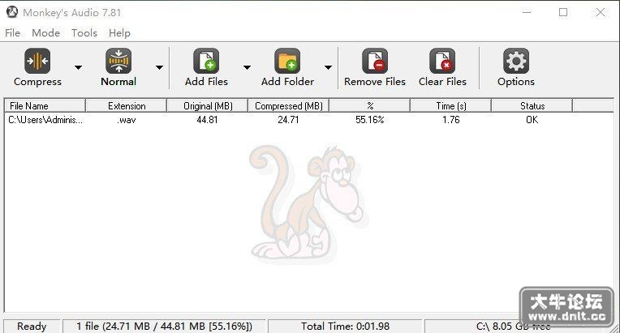The height and width of the screenshot is (333, 620).
Task: Open Options via the gear icon
Action: (x=516, y=61)
